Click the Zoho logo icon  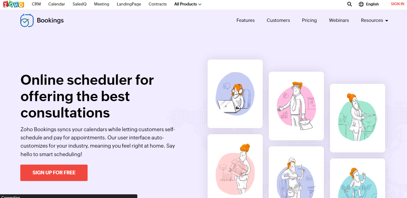click(x=14, y=4)
